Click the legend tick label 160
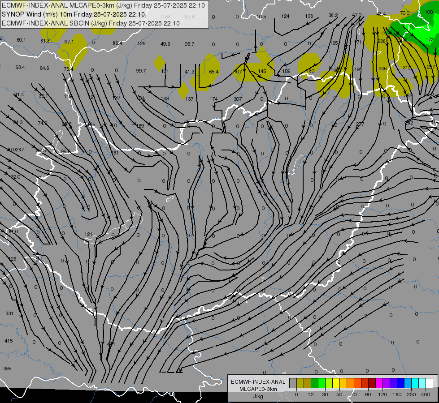The width and height of the screenshot is (439, 403). click(397, 394)
